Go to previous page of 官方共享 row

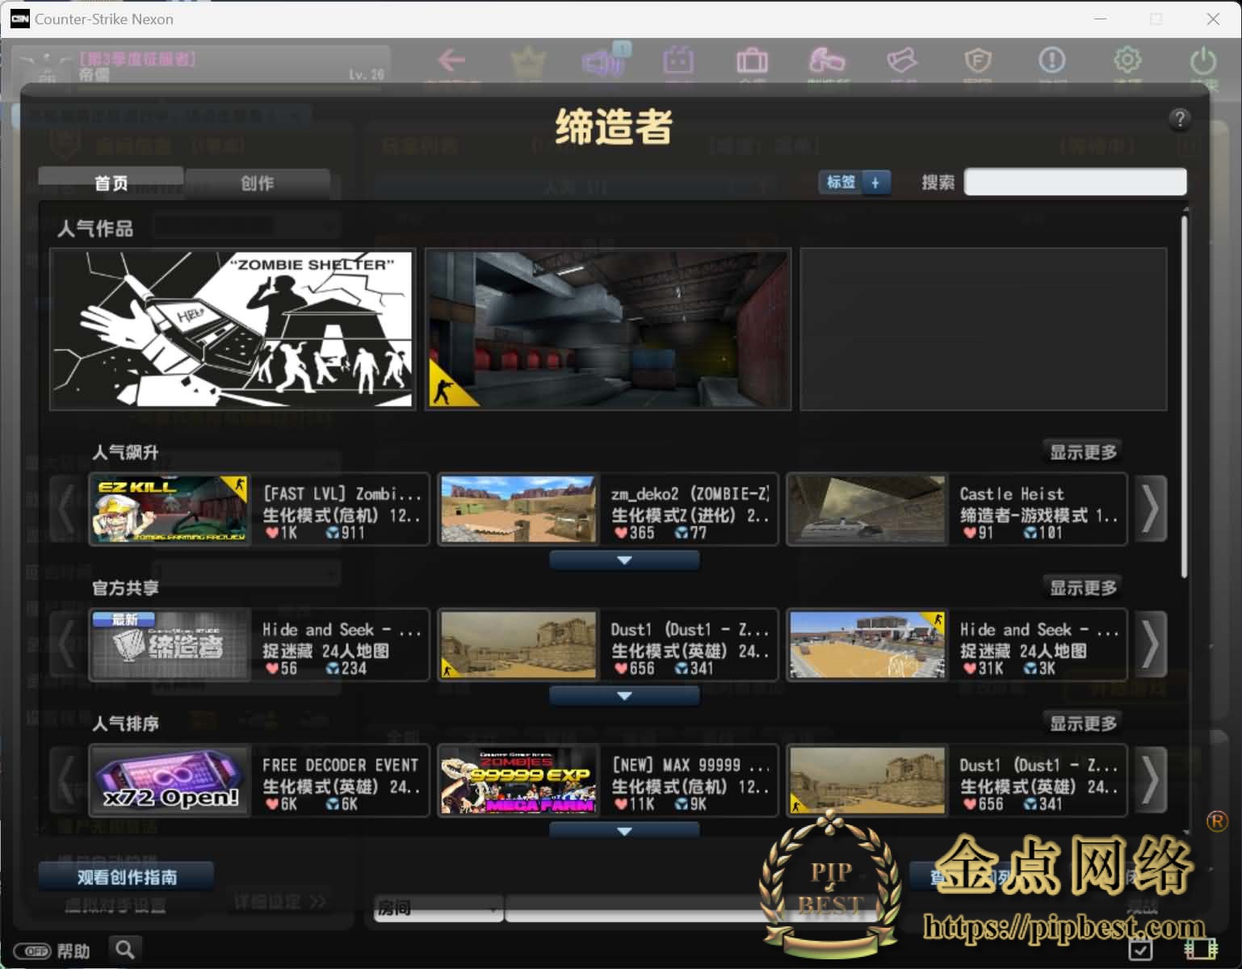66,645
